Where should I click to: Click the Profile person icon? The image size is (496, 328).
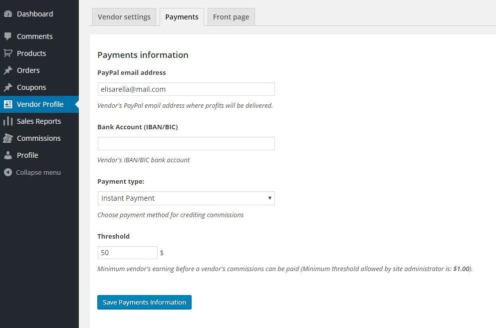tap(8, 155)
